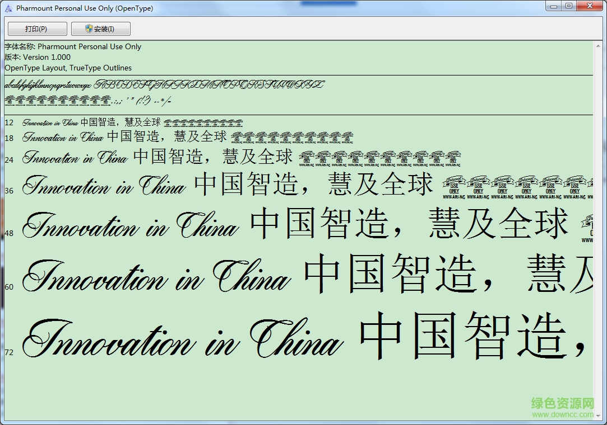This screenshot has width=607, height=425.
Task: Click the size 12 sample label
Action: (9, 123)
